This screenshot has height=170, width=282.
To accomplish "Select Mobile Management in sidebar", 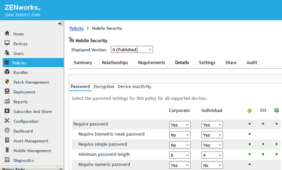I will (x=32, y=151).
